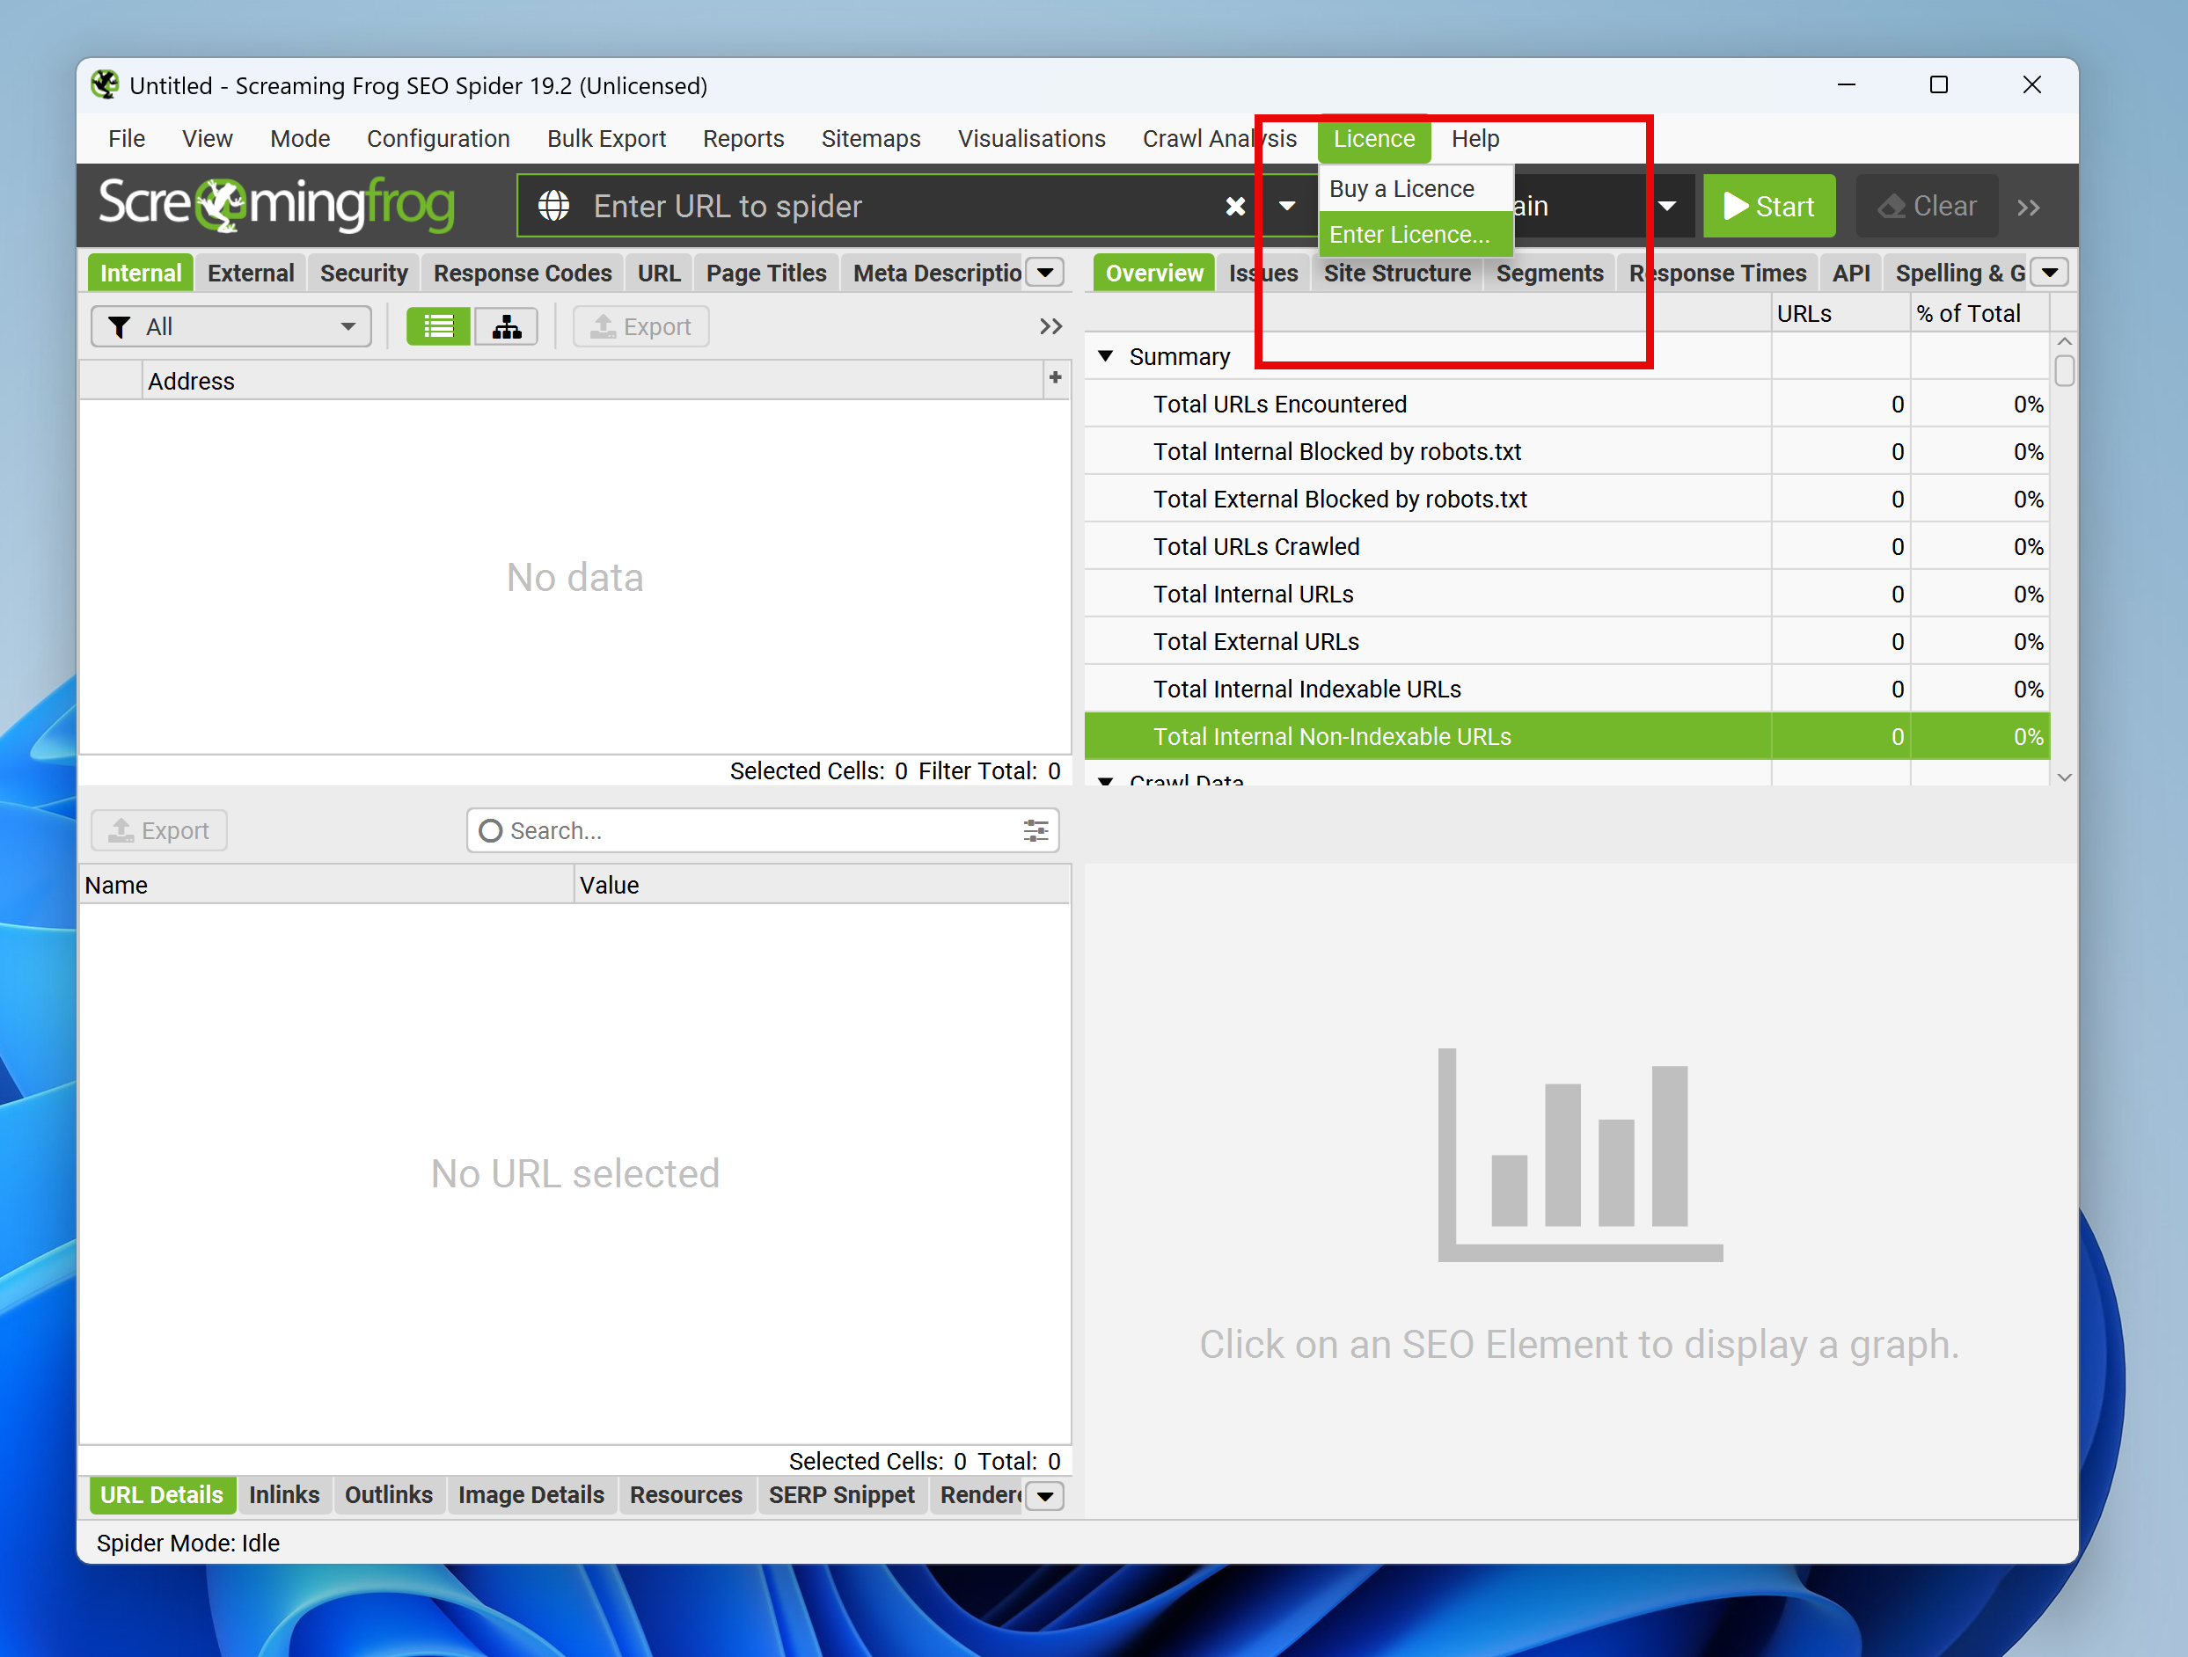Click the globe icon in URL bar
Screen dimensions: 2188x1657
click(552, 206)
